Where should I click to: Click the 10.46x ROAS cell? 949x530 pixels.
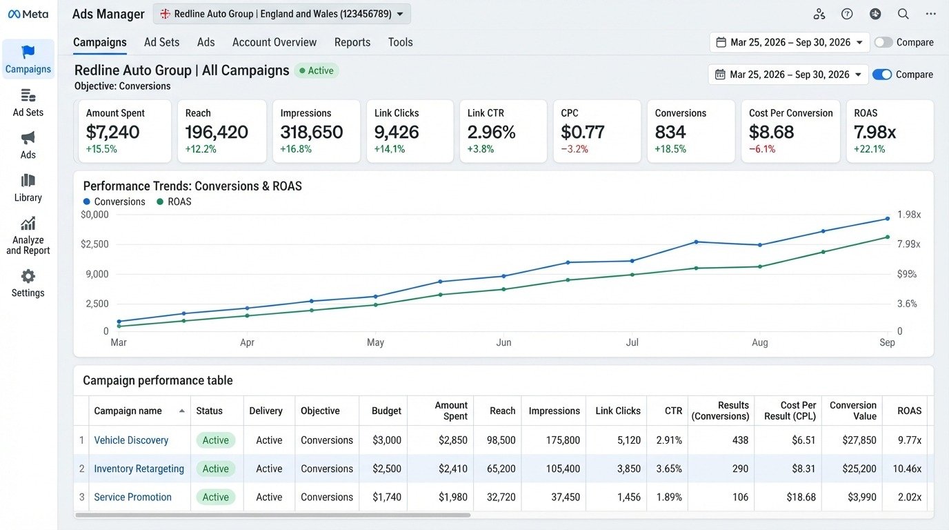906,469
